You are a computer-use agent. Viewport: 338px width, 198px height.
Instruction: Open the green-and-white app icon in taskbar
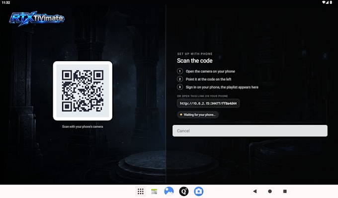coord(154,192)
